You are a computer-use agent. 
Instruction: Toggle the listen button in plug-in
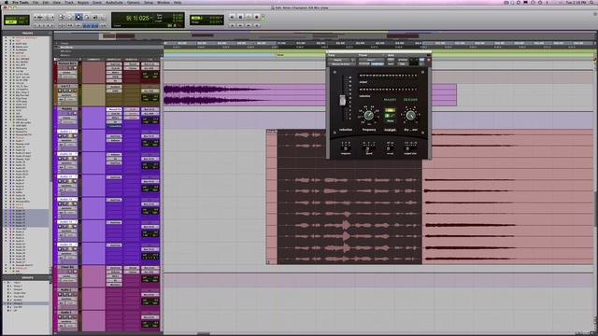[x=390, y=110]
